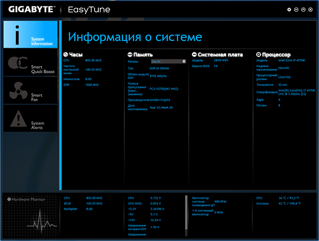This screenshot has width=319, height=241.
Task: Click the 34 °C CPU temperature reading
Action: 289,198
